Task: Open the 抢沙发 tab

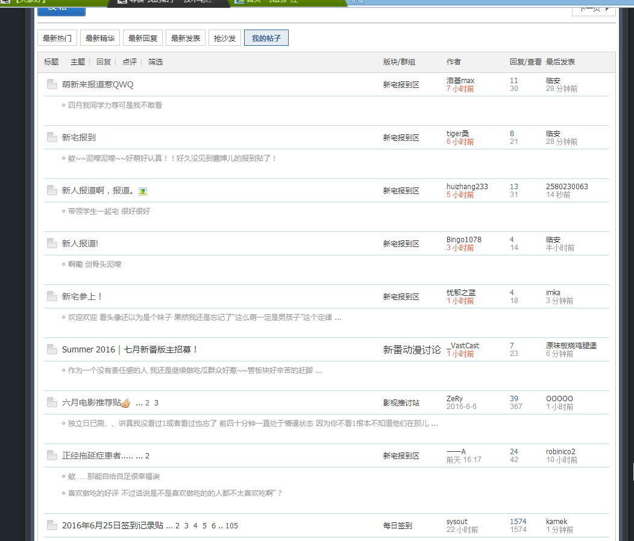Action: [x=225, y=38]
